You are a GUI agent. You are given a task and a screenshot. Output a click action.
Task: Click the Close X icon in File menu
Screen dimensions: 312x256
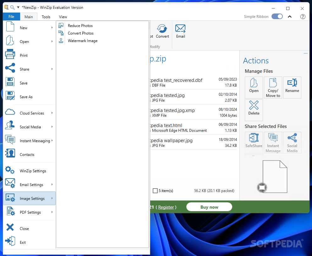tap(10, 227)
